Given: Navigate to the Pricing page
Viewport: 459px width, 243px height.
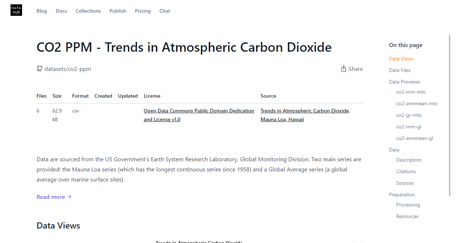Looking at the screenshot, I should point(143,11).
